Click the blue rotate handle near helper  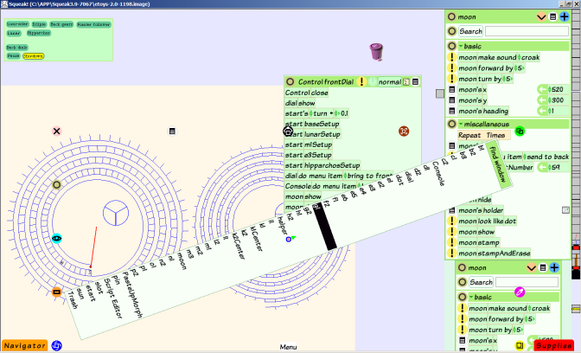(x=289, y=240)
